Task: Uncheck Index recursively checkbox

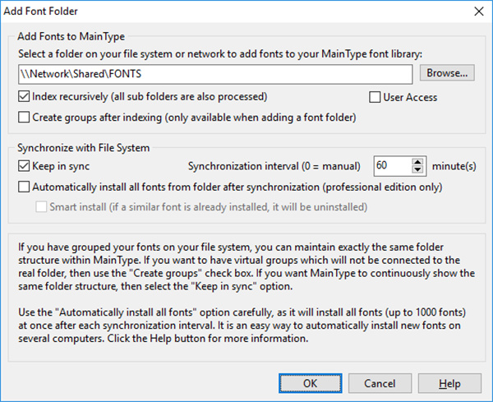Action: pyautogui.click(x=24, y=97)
